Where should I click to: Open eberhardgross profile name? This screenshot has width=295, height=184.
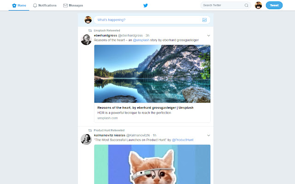click(106, 35)
